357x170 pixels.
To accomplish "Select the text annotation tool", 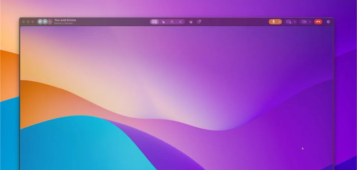I will coord(180,22).
